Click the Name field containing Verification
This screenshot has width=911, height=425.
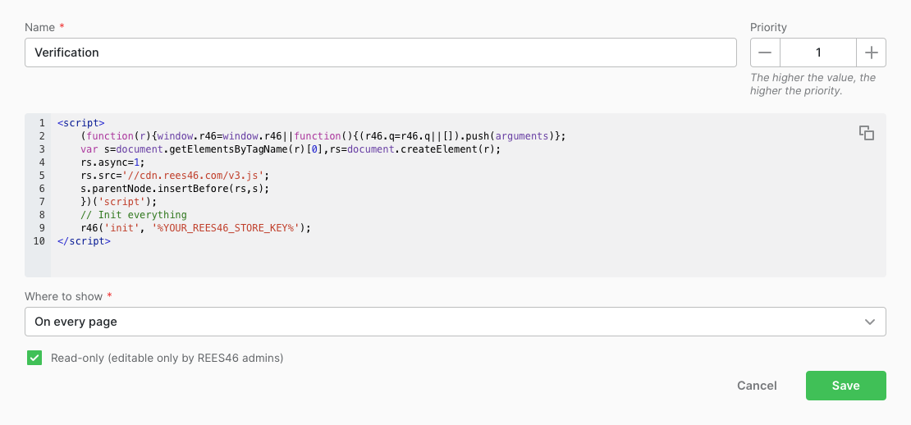point(381,53)
